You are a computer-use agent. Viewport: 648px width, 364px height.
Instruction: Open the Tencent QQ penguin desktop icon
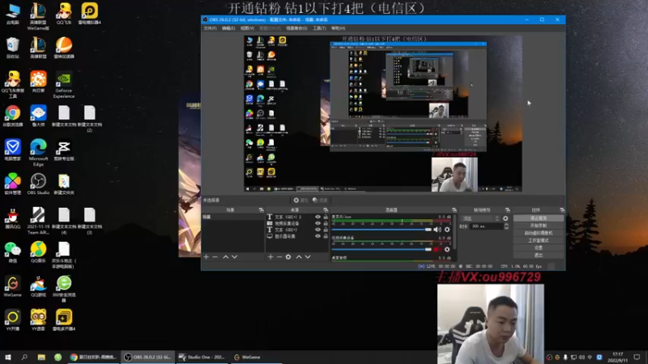[12, 218]
